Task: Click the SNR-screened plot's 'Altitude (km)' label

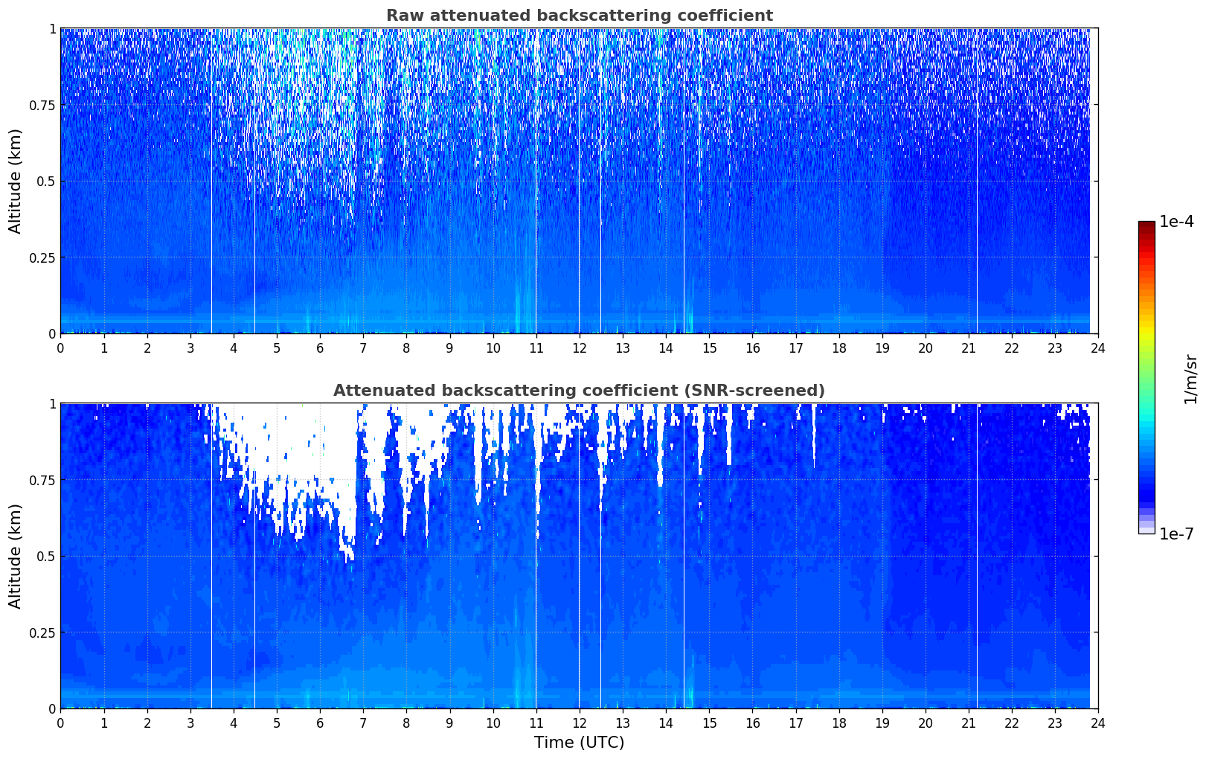Action: (x=16, y=556)
